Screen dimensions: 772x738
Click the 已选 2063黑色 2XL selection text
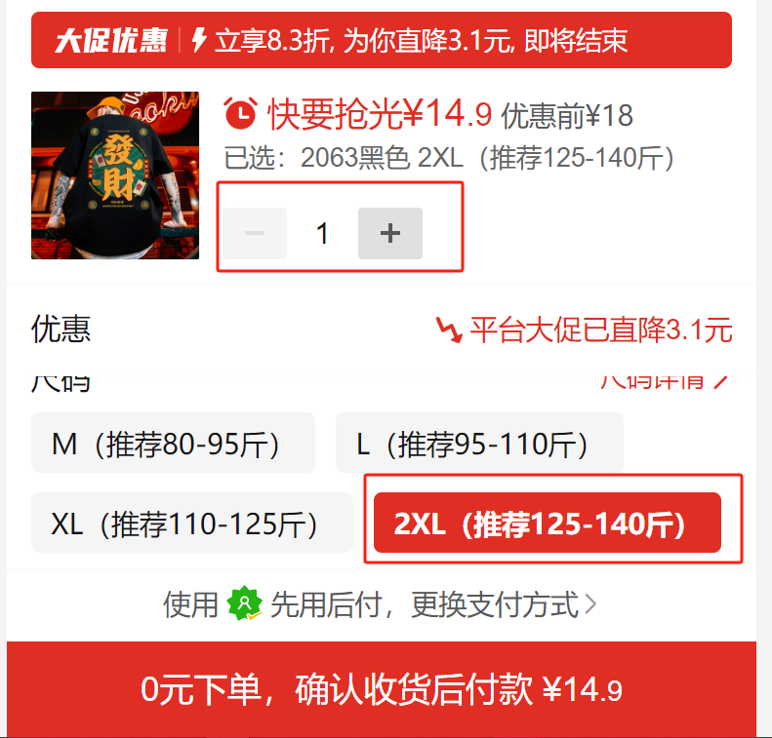pos(449,158)
